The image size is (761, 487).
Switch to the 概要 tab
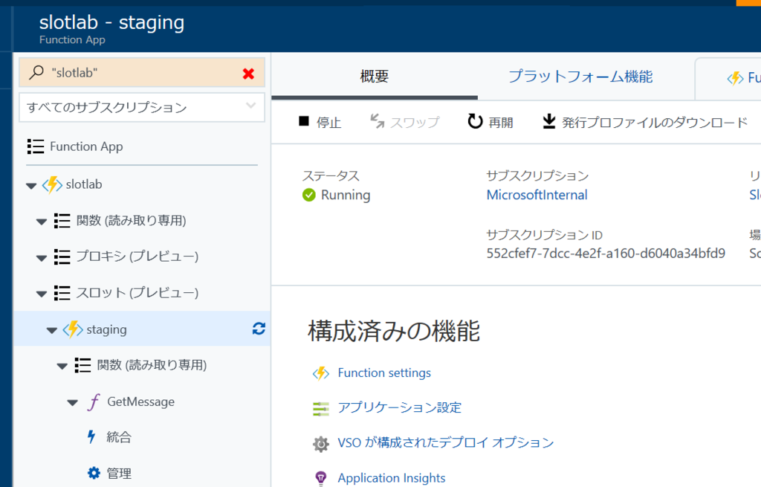pyautogui.click(x=375, y=77)
